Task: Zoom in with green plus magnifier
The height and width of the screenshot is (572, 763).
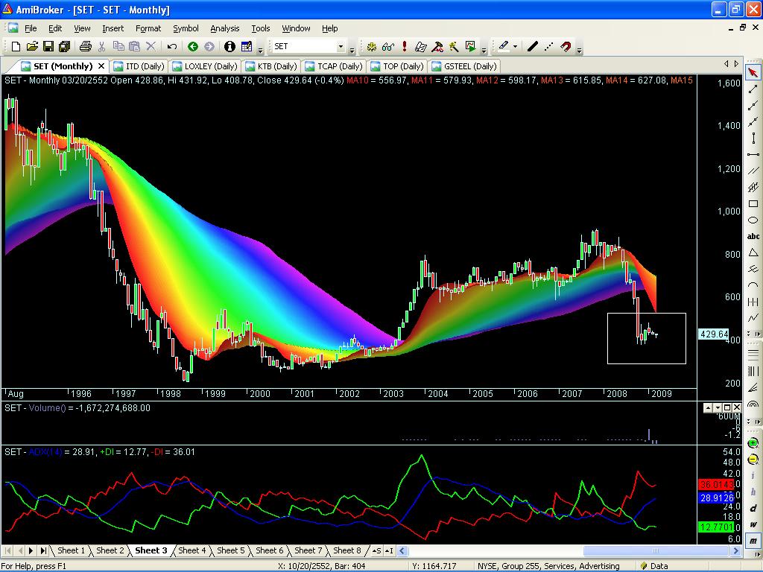Action: click(753, 443)
